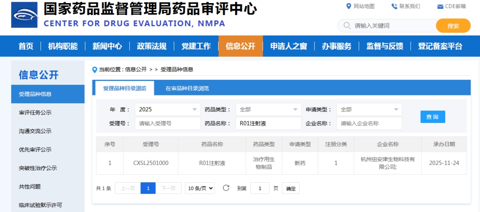Click the 下一页 pagination button
The height and width of the screenshot is (212, 480).
pos(168,188)
